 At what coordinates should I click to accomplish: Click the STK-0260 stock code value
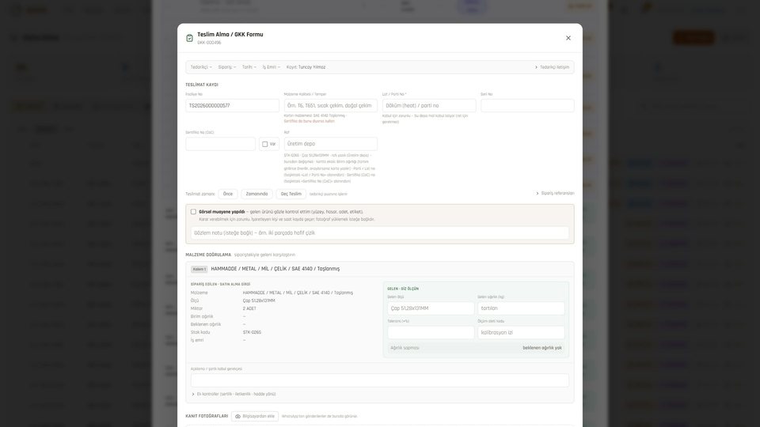[252, 333]
